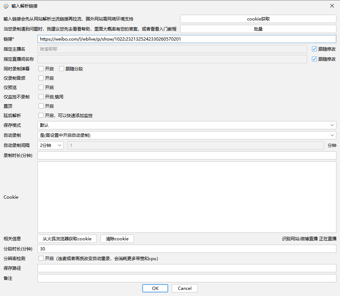
Task: Click the cookie获取 button
Action: [258, 19]
